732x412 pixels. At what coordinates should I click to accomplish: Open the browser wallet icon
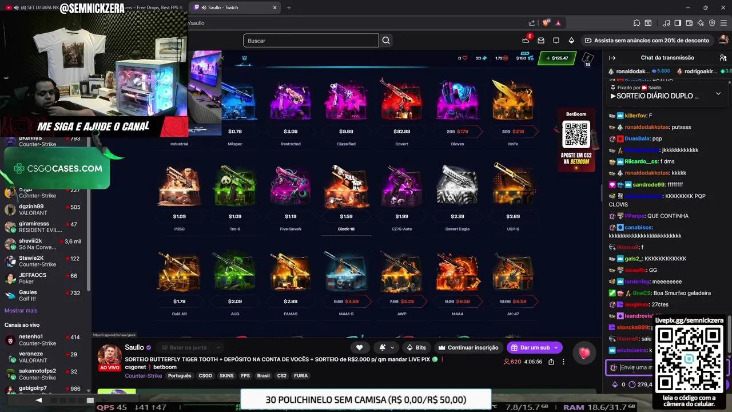click(x=690, y=23)
